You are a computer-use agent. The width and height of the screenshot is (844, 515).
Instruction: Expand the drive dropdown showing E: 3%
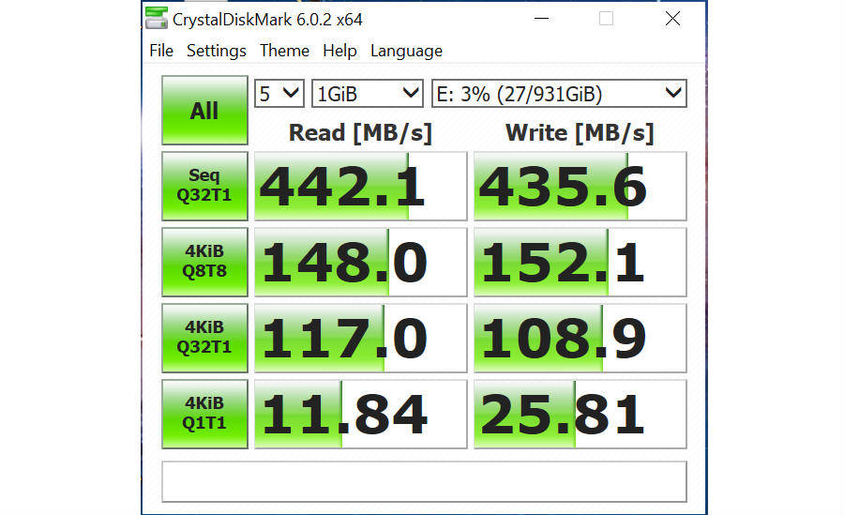click(559, 94)
